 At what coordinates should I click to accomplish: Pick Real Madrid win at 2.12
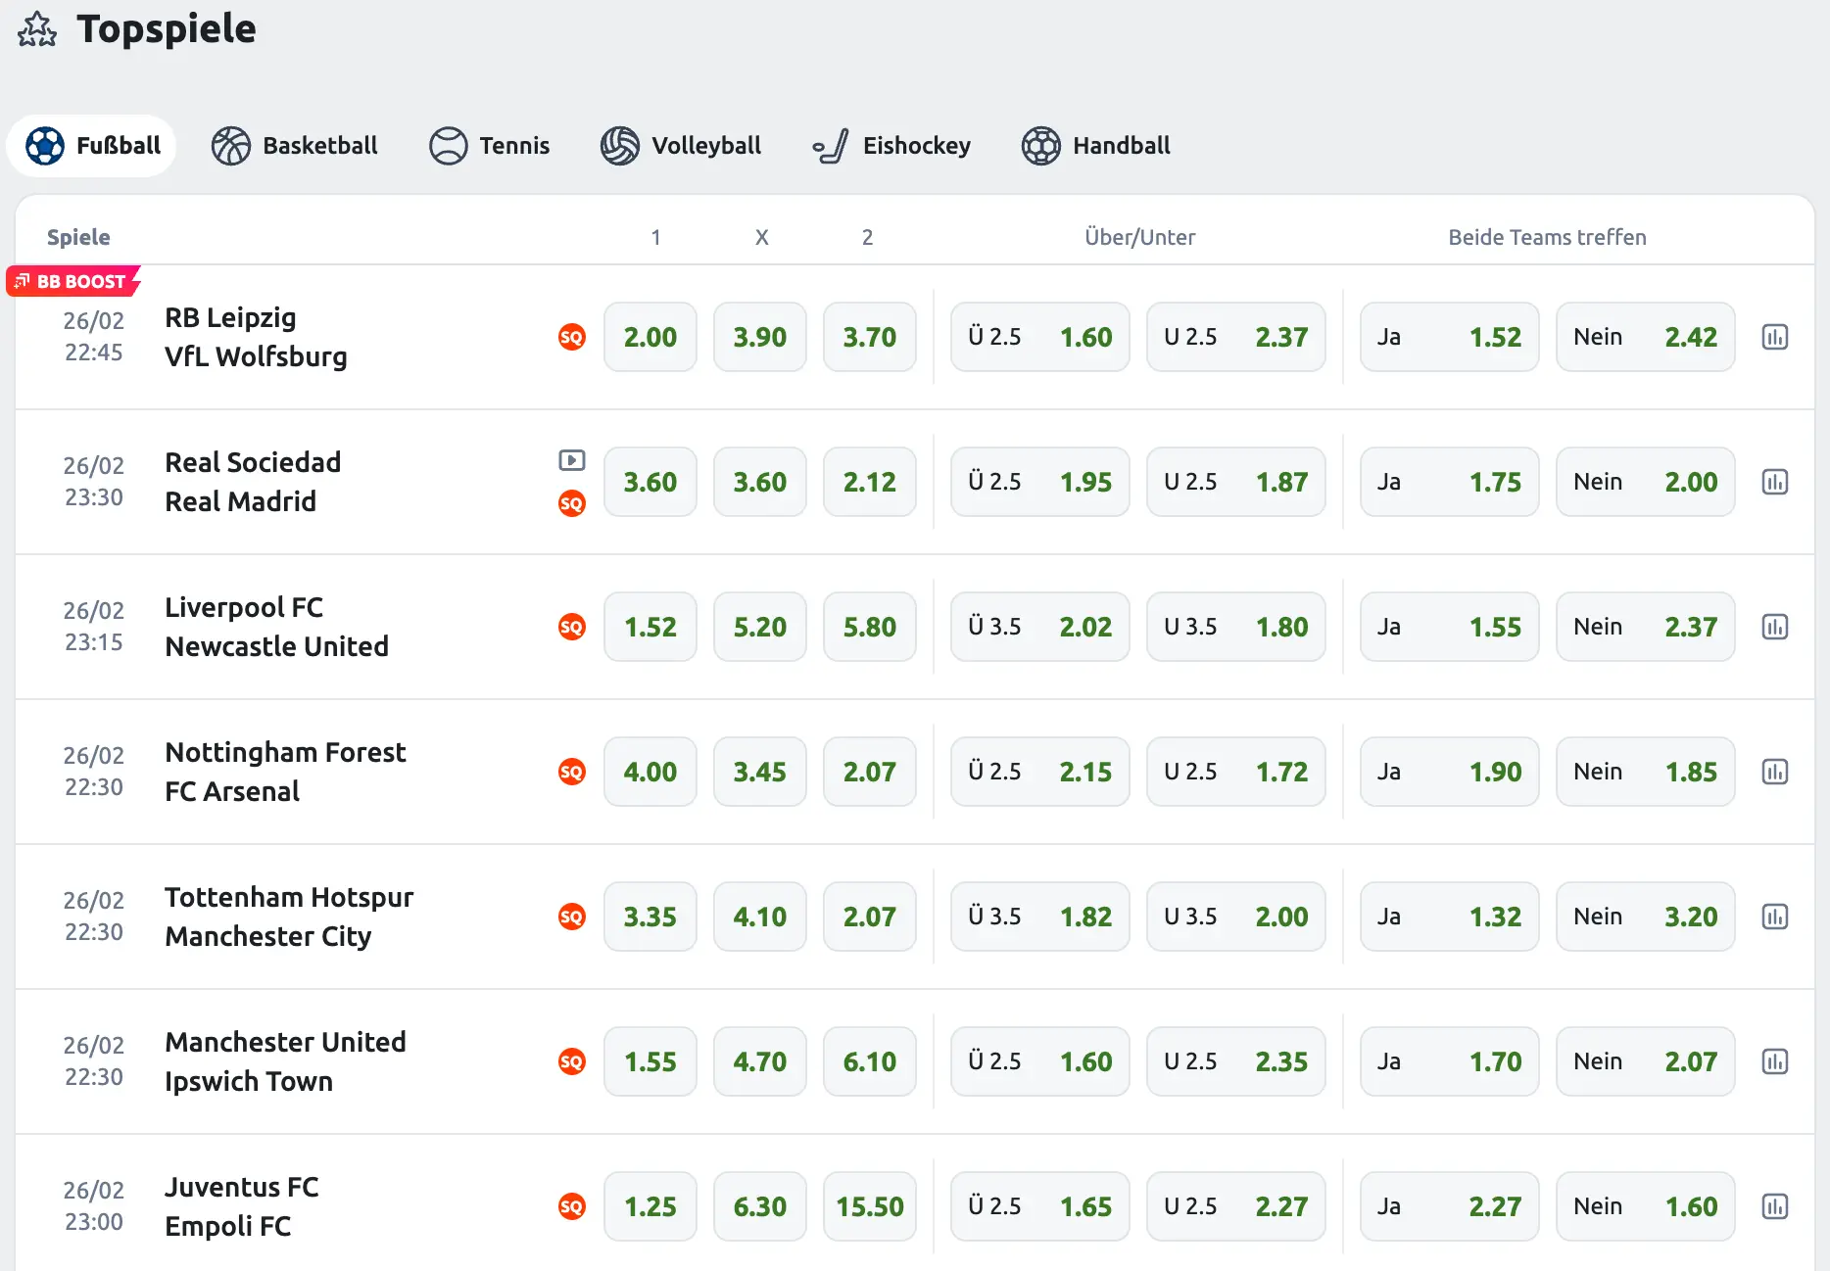(x=870, y=482)
